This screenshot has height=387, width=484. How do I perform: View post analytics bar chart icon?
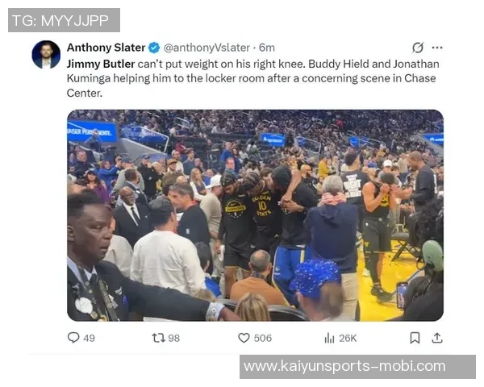click(329, 339)
